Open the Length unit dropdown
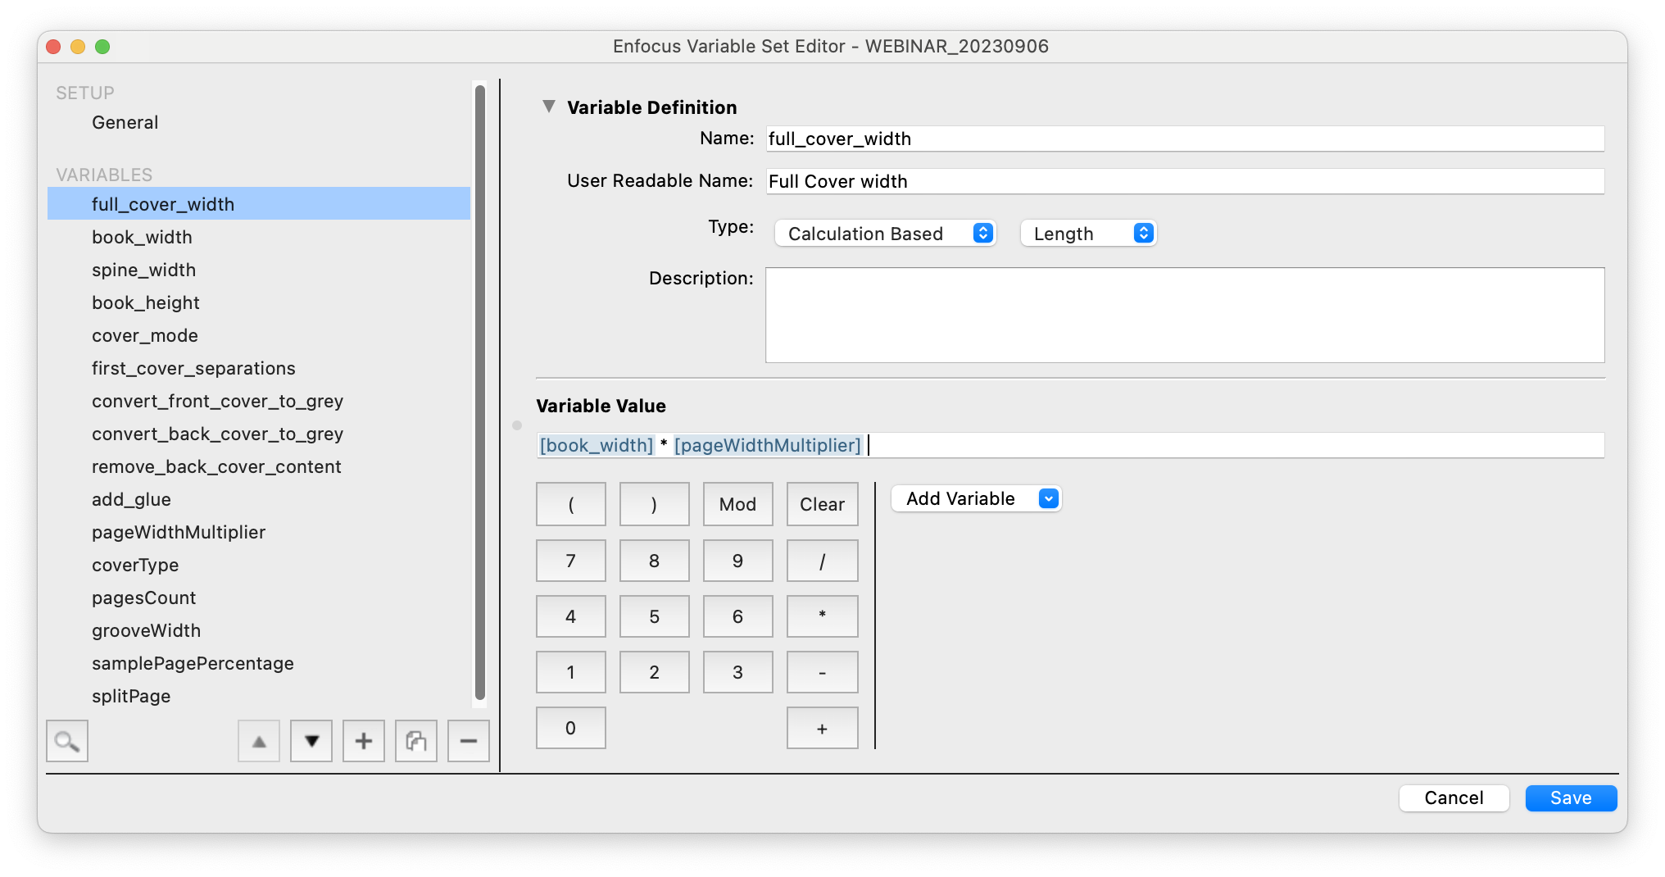This screenshot has height=877, width=1665. tap(1088, 234)
